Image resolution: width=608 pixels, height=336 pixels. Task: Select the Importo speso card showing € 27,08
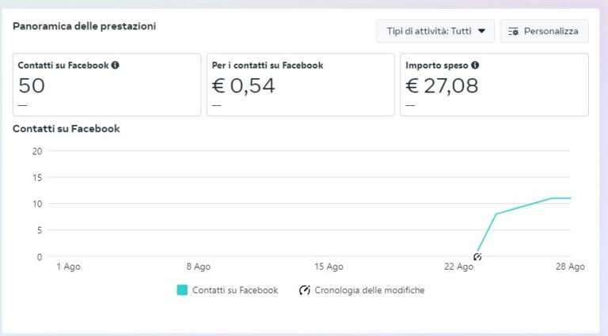[494, 85]
